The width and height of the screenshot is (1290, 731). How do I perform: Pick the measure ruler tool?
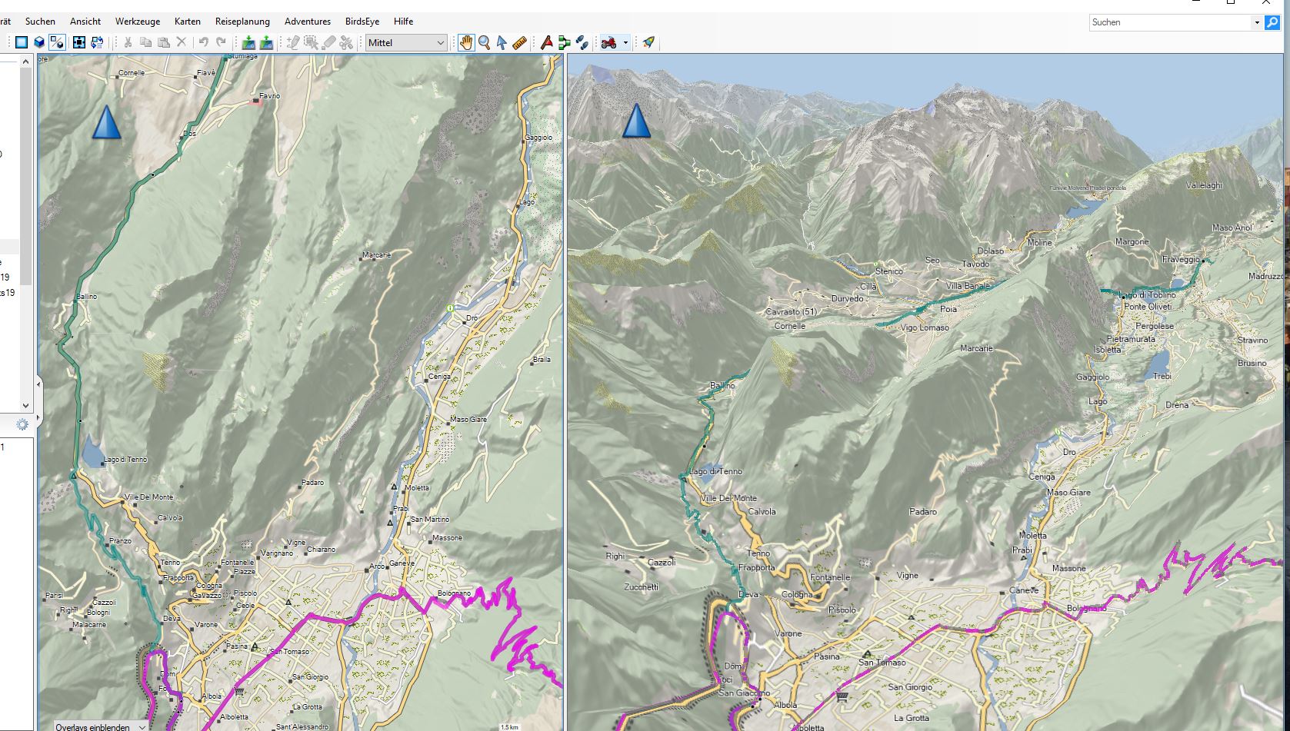coord(519,42)
